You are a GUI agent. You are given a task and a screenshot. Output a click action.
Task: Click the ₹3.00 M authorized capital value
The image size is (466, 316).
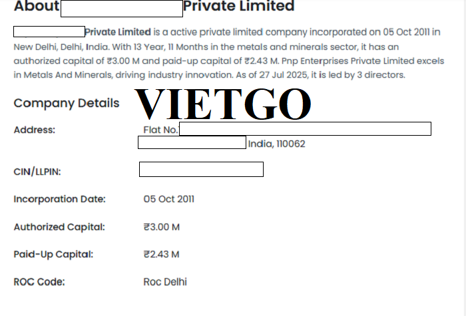pyautogui.click(x=162, y=227)
